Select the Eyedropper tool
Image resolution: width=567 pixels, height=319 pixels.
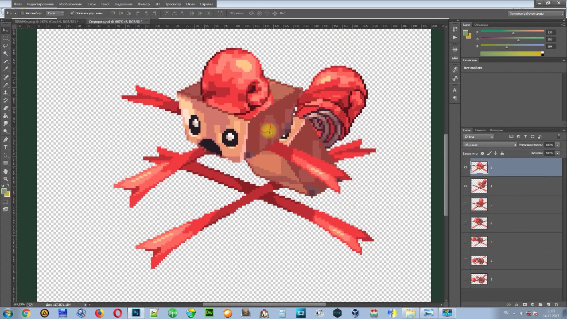click(6, 69)
